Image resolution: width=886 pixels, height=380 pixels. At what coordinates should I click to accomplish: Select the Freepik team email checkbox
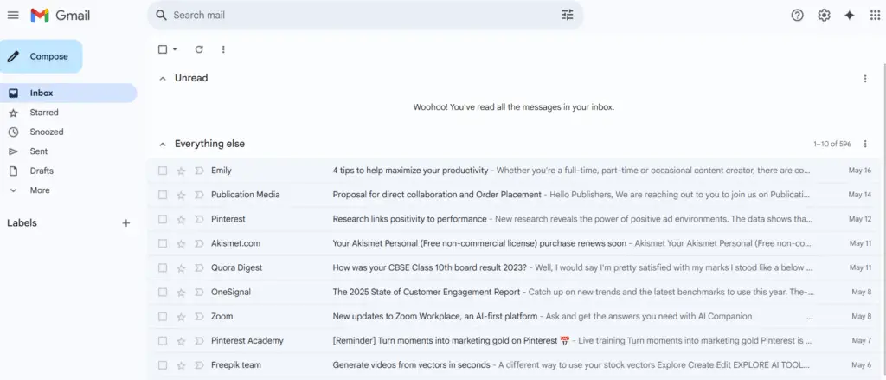[163, 364]
